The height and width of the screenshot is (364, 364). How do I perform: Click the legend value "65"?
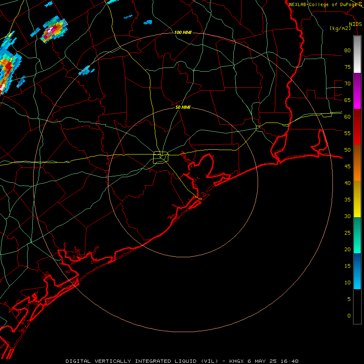tap(347, 100)
